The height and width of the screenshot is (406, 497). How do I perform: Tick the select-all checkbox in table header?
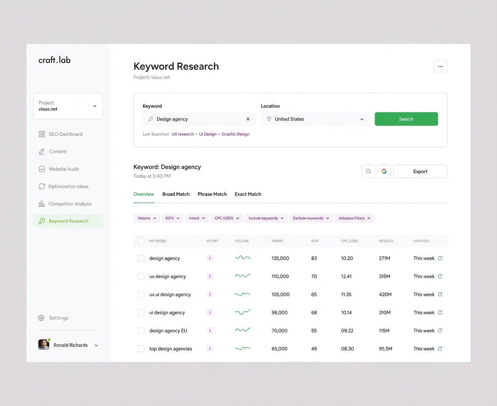coord(141,241)
